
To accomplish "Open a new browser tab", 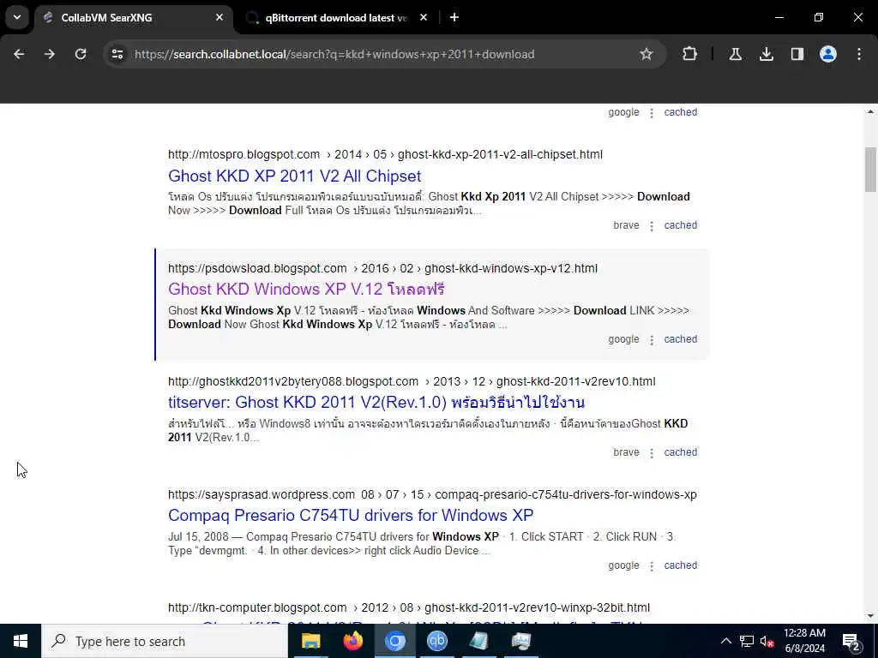I will tap(454, 17).
